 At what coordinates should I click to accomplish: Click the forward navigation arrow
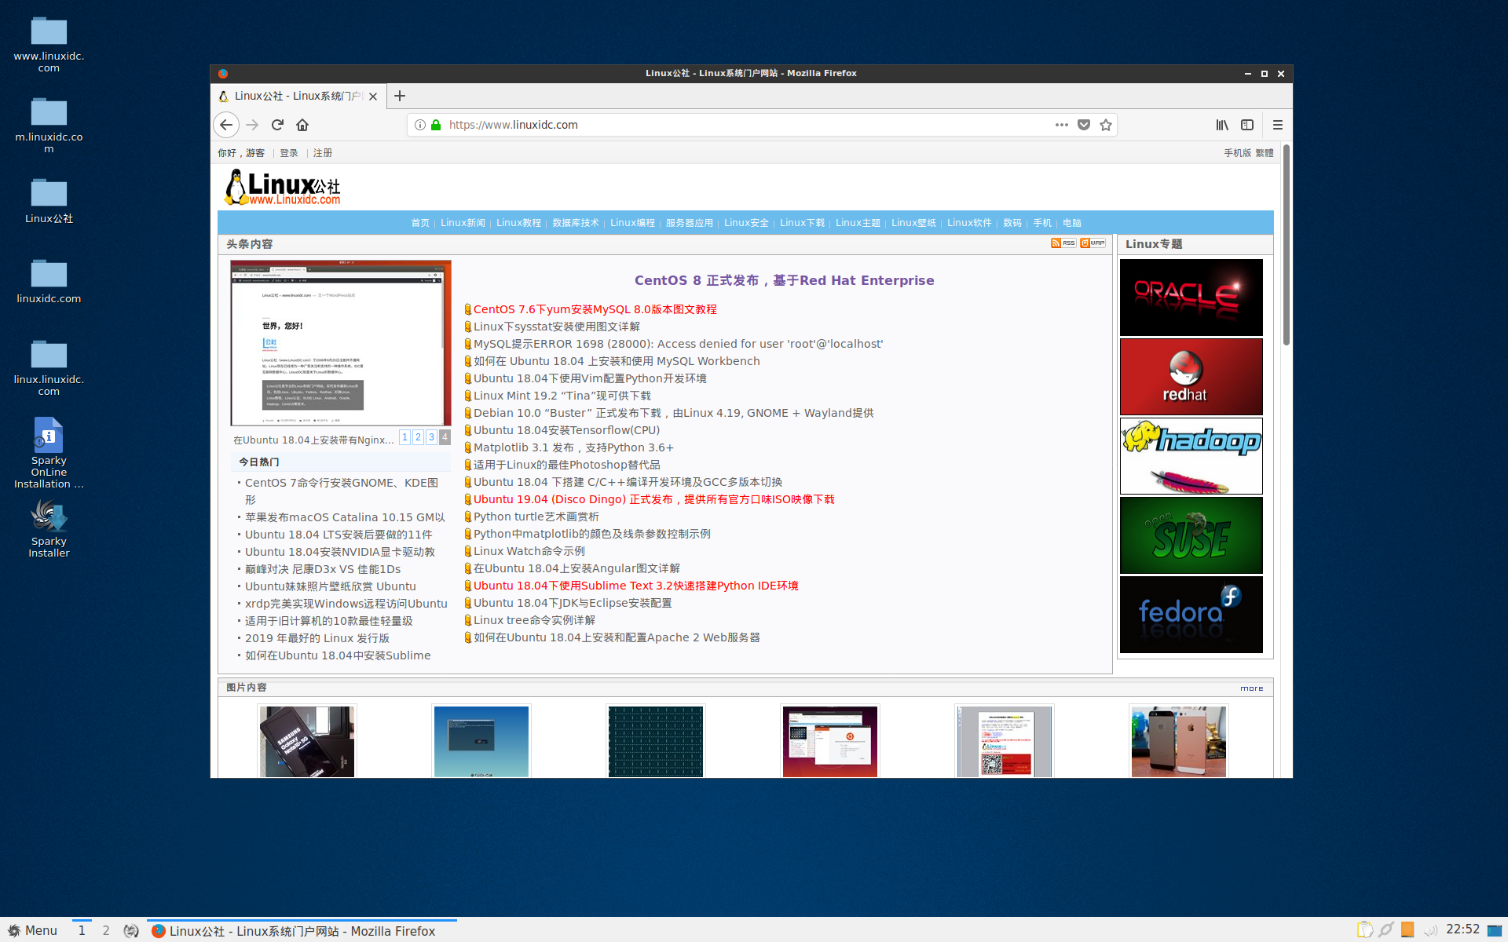pyautogui.click(x=252, y=125)
